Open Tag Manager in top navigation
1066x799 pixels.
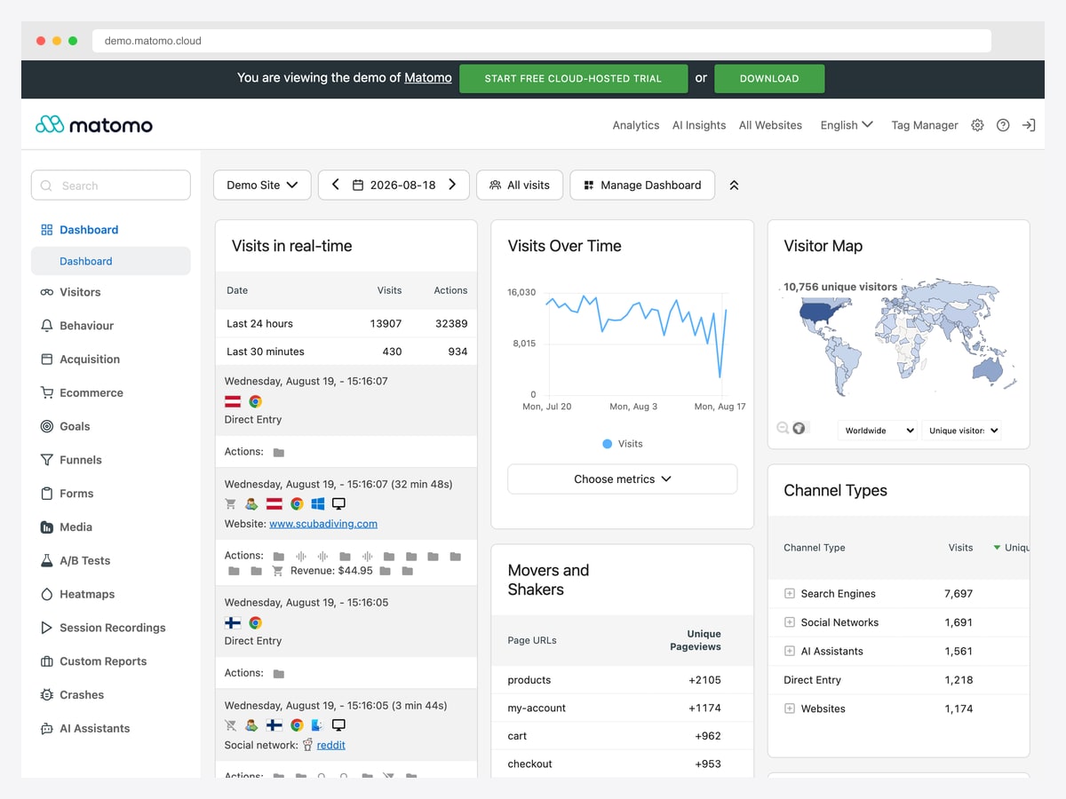click(x=925, y=125)
